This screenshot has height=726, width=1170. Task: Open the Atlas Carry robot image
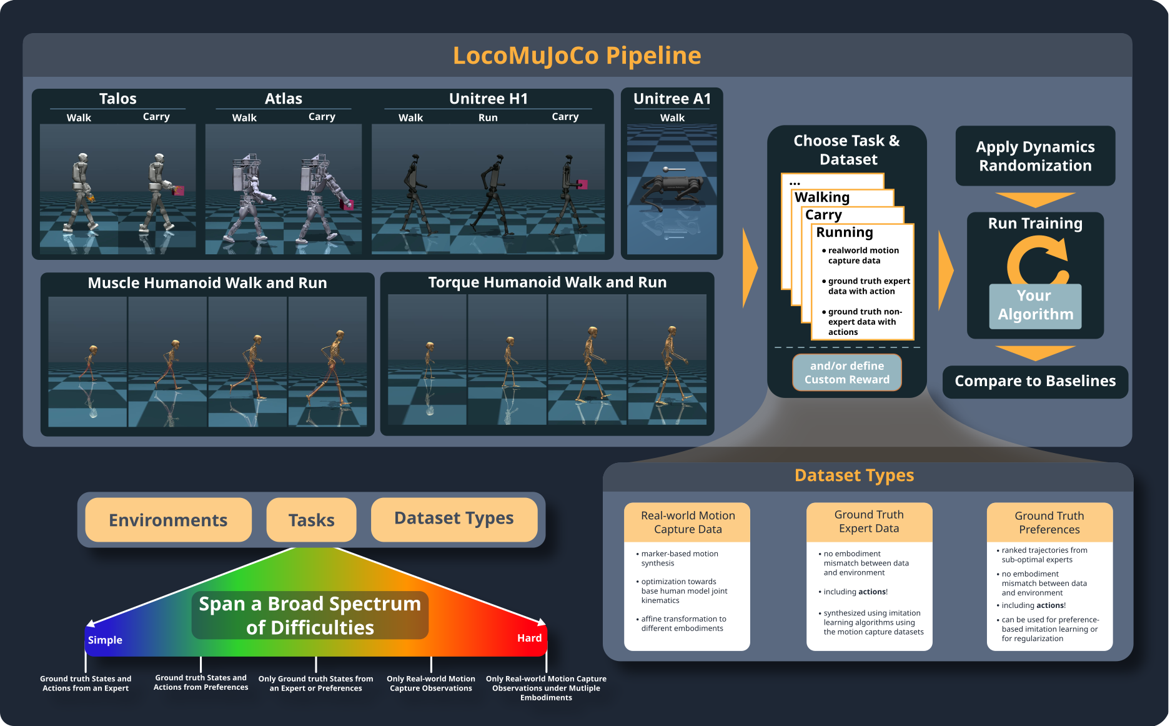point(323,187)
